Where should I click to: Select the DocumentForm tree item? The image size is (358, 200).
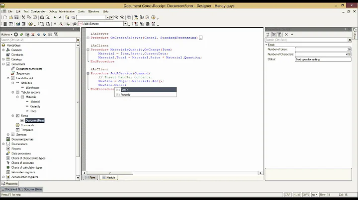pos(35,120)
